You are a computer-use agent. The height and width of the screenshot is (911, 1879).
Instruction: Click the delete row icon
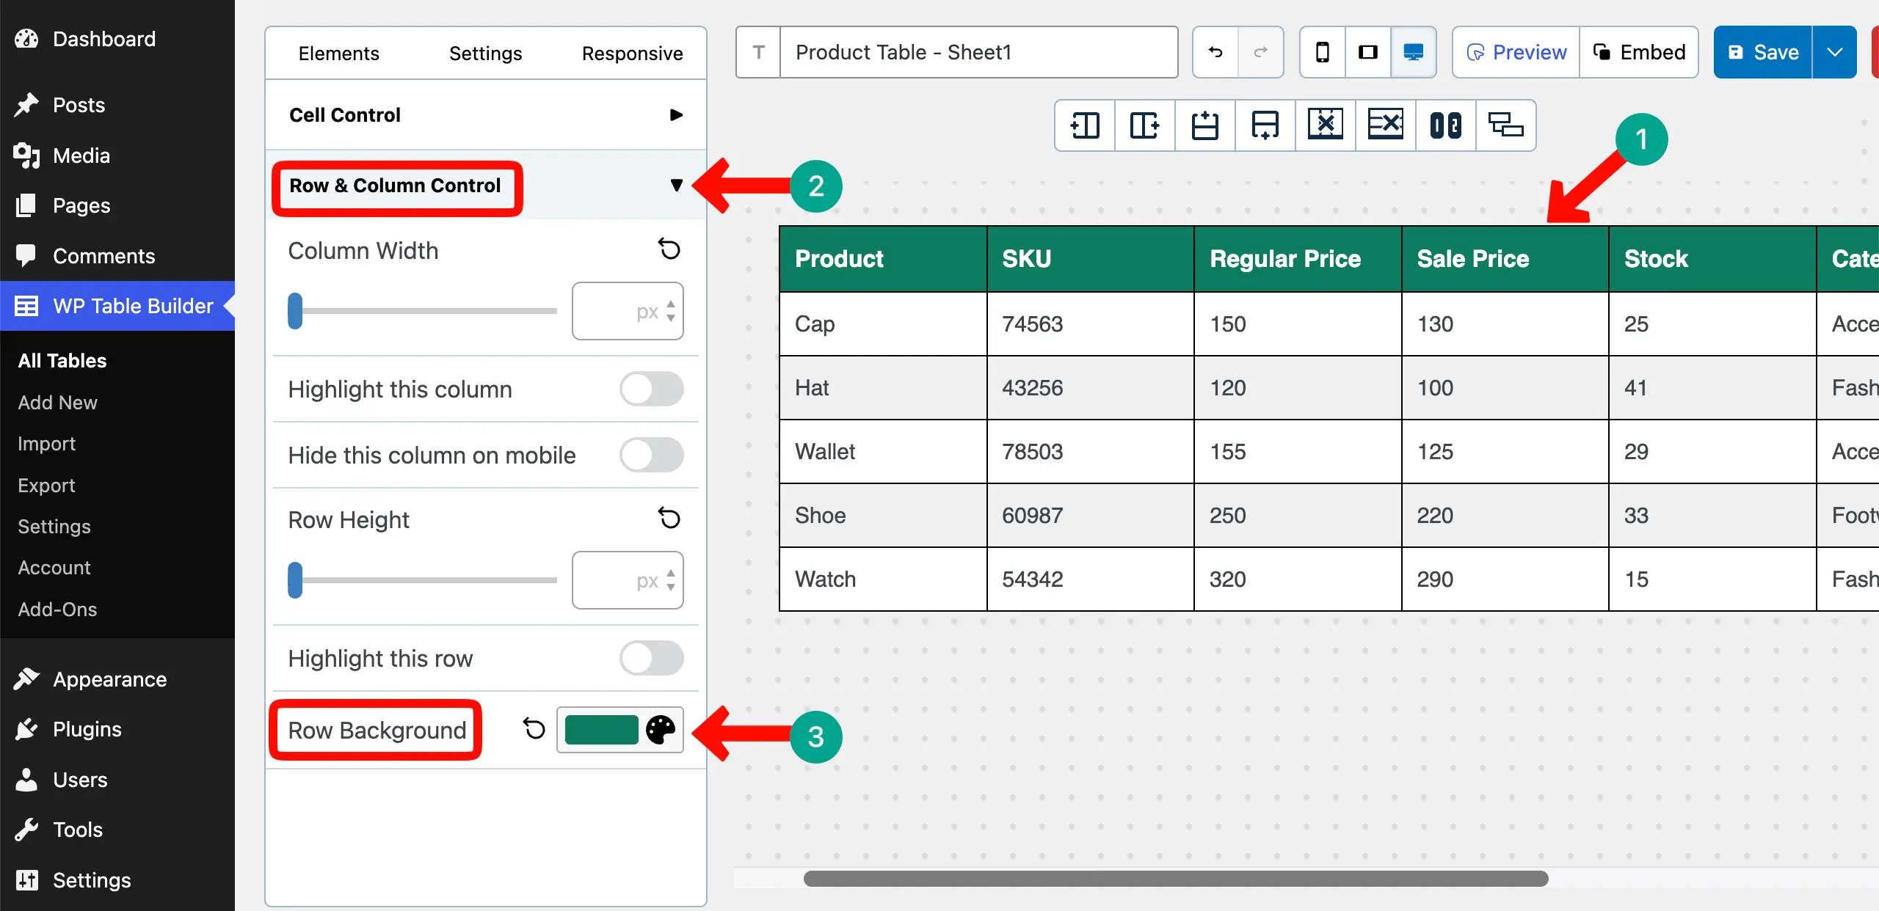pyautogui.click(x=1385, y=125)
